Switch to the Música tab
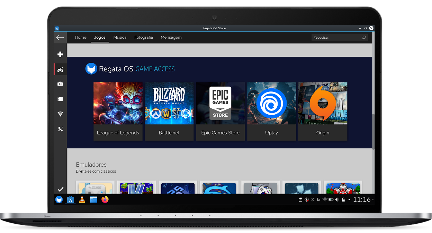This screenshot has width=432, height=233. 120,37
